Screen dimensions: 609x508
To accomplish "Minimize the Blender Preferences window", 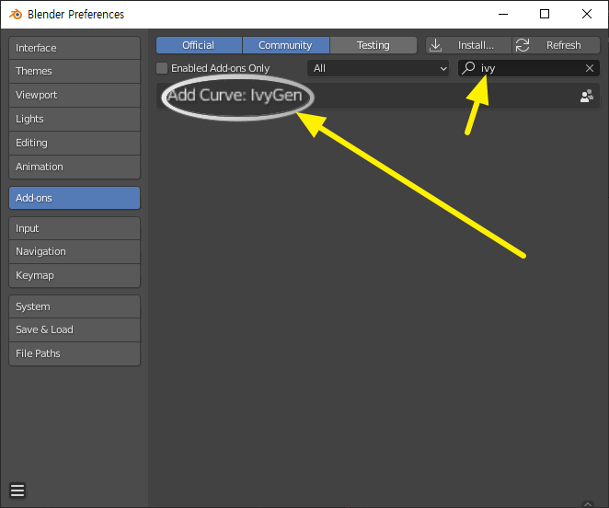I will [x=503, y=15].
